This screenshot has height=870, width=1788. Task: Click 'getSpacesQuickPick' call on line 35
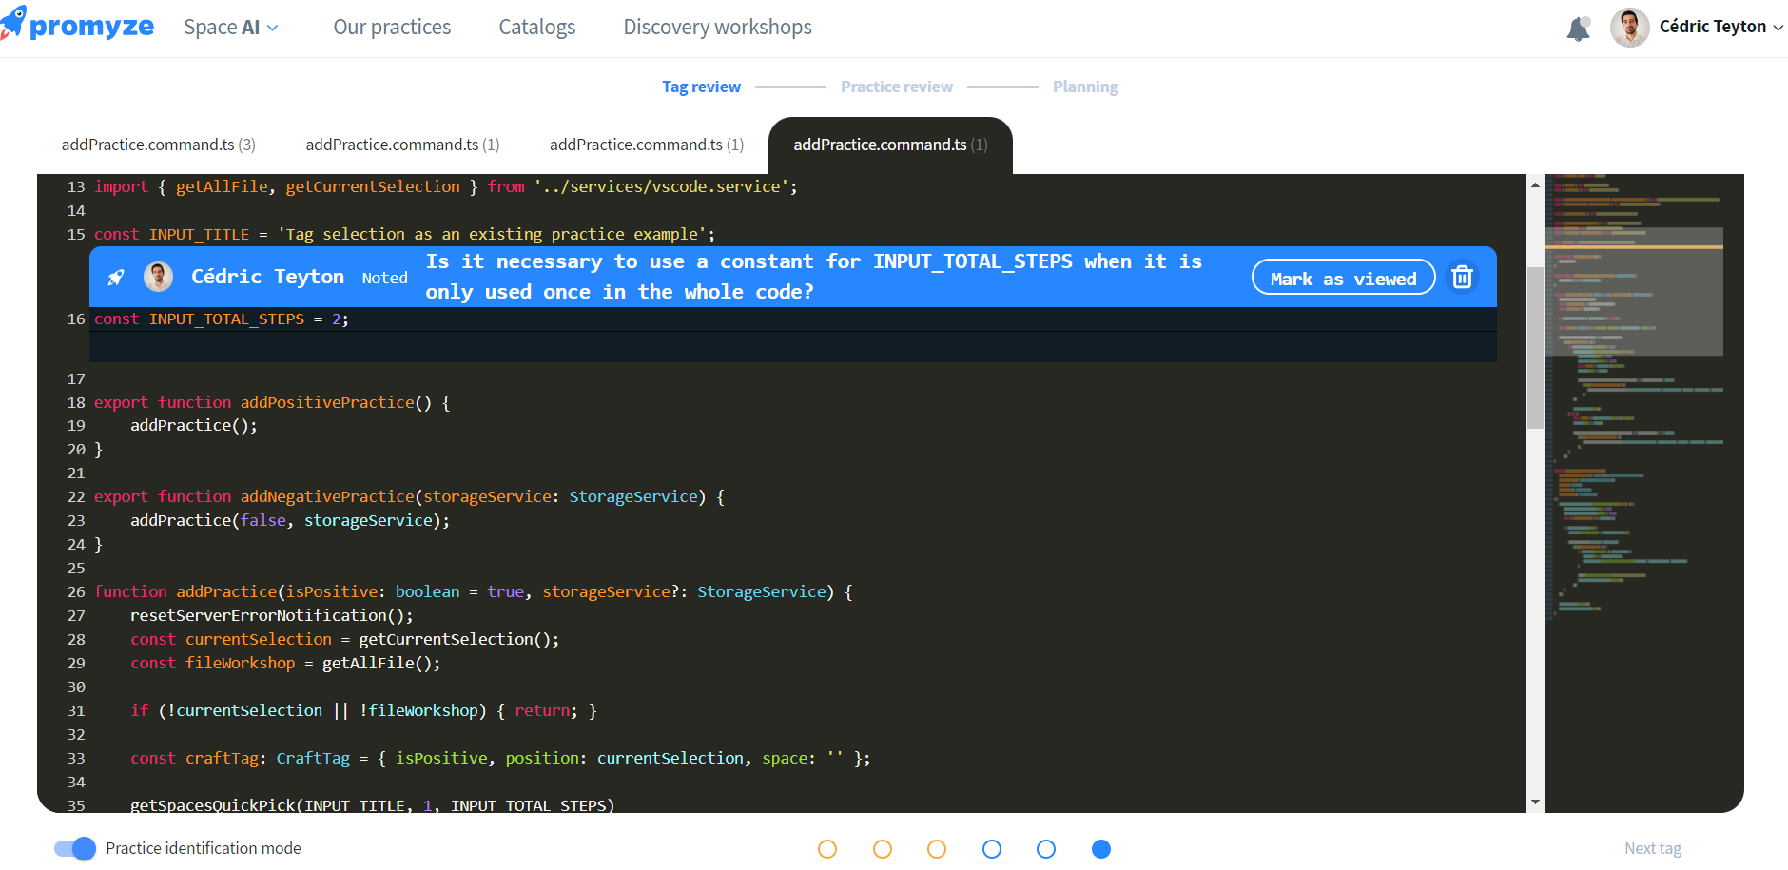(213, 805)
